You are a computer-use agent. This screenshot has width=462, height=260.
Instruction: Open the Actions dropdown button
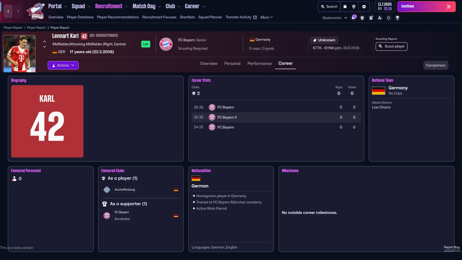click(x=63, y=65)
